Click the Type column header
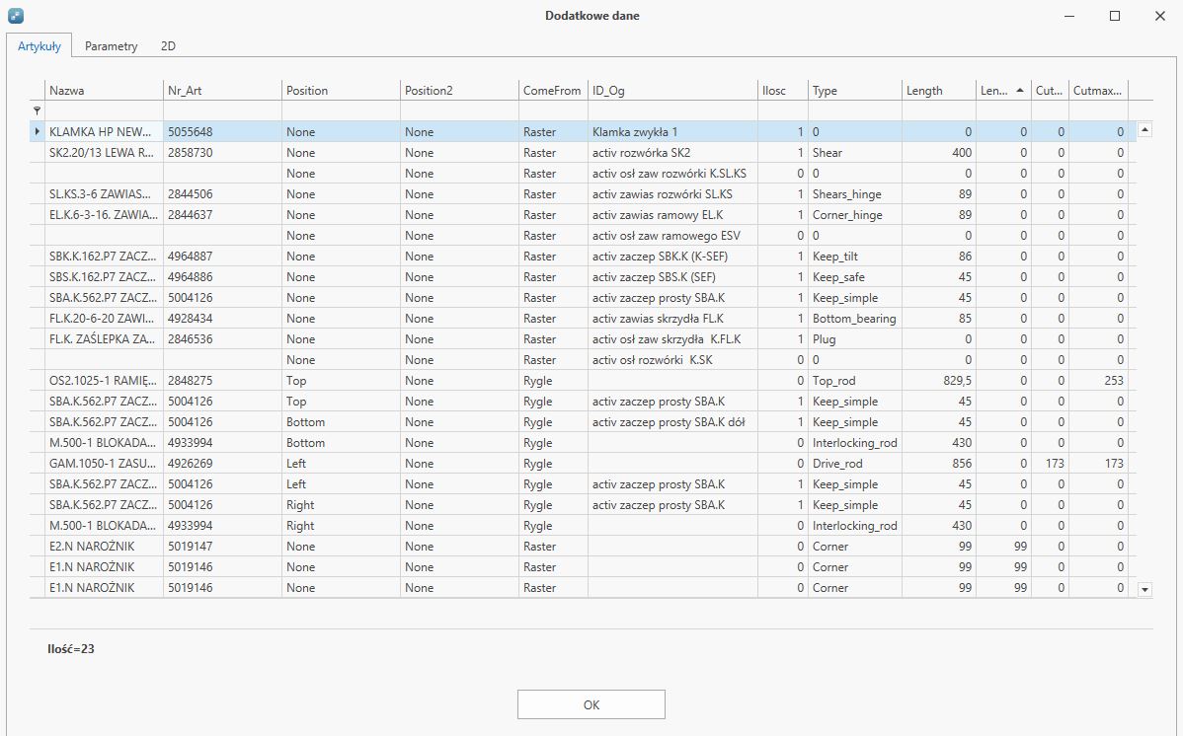The height and width of the screenshot is (736, 1183). click(x=855, y=91)
